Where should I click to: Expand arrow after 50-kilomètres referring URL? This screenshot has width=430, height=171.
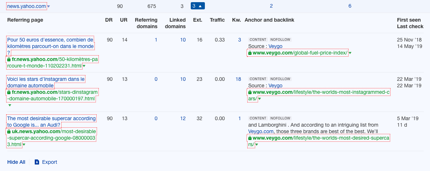point(84,66)
